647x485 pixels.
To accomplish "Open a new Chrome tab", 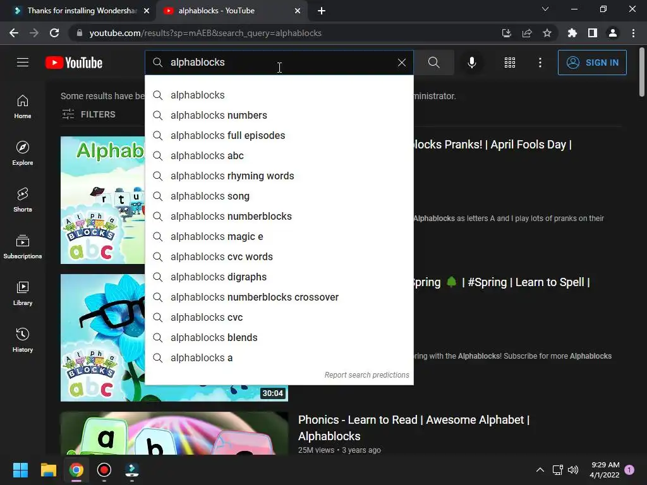I will tap(322, 11).
